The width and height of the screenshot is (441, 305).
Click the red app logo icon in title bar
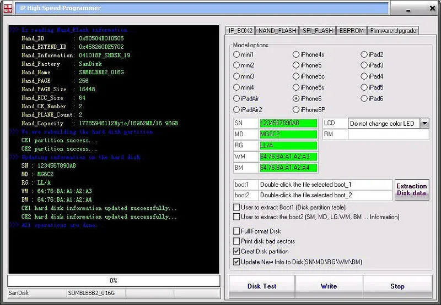point(8,8)
